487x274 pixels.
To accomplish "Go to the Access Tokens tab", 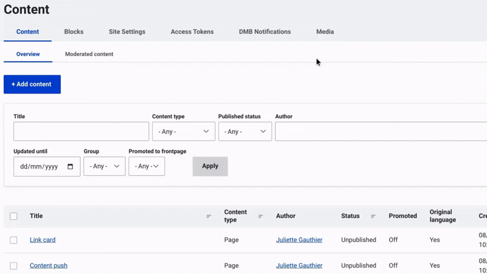I will (x=192, y=32).
